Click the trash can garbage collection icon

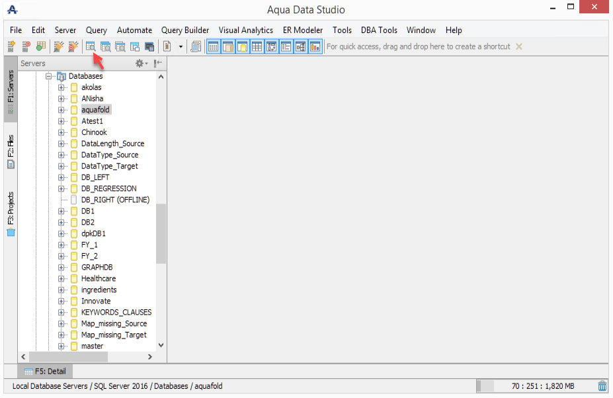602,386
